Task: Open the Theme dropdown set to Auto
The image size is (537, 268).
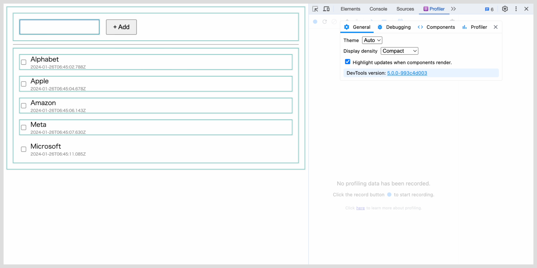Action: tap(372, 40)
